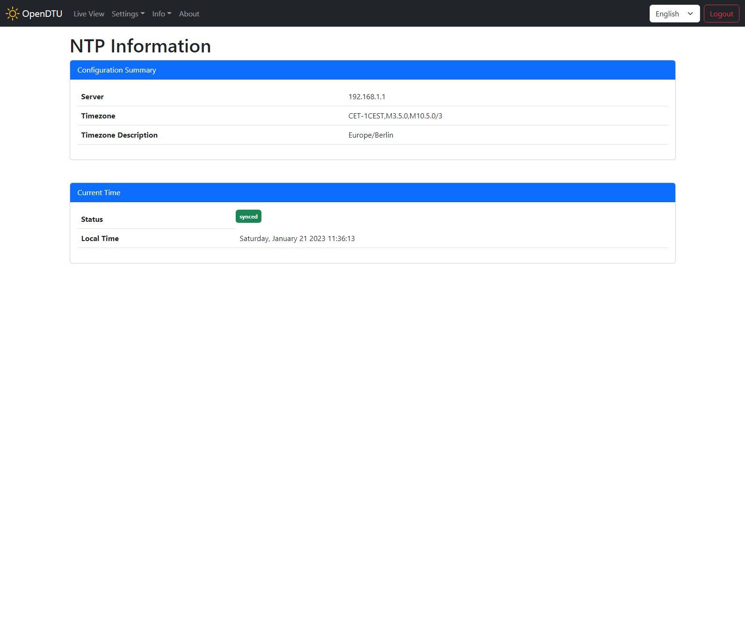The image size is (745, 636).
Task: Go to the About page
Action: (189, 14)
